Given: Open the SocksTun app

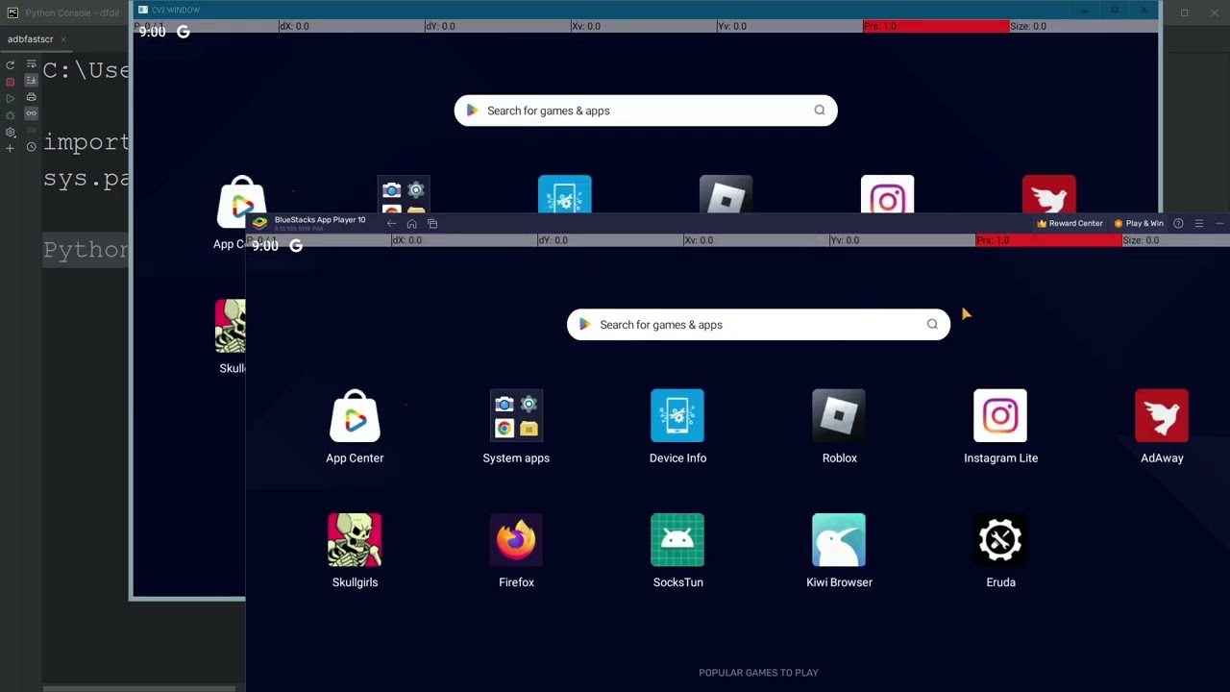Looking at the screenshot, I should tap(677, 552).
